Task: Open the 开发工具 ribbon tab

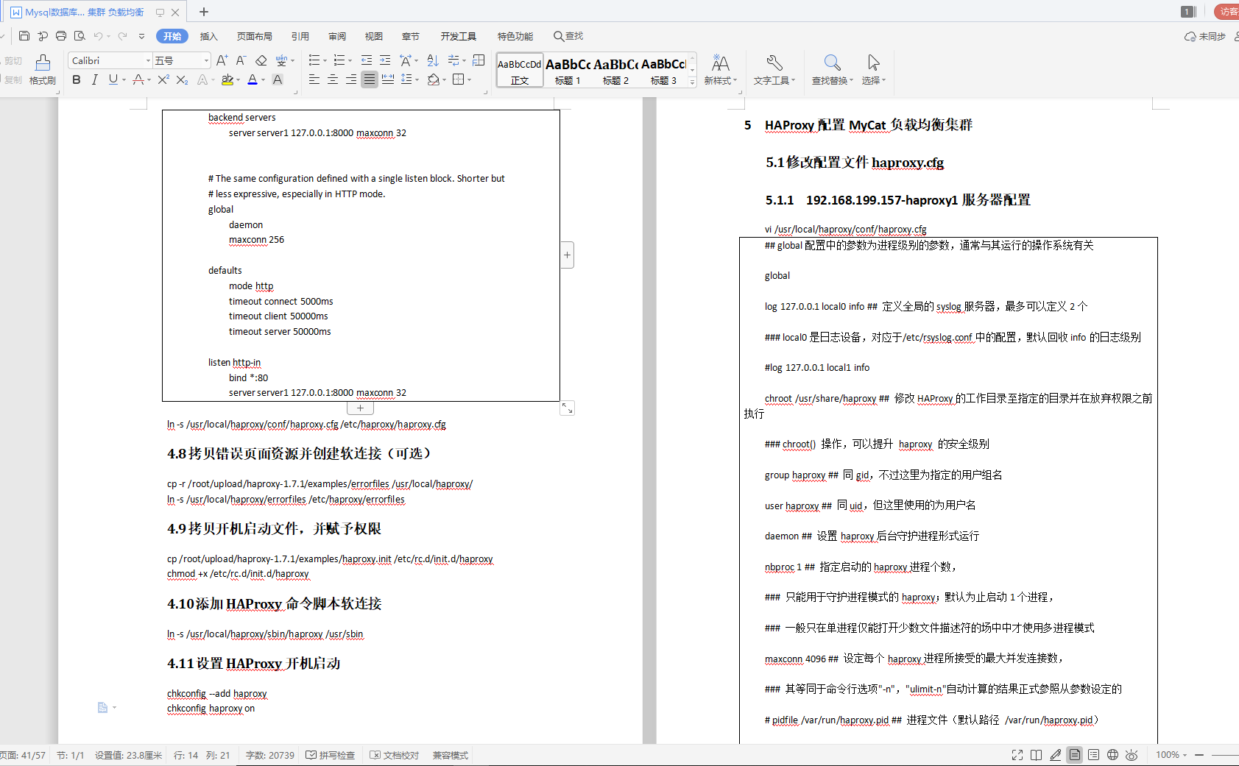Action: click(458, 35)
